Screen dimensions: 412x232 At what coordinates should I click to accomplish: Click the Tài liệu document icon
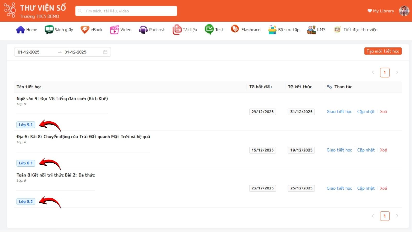pyautogui.click(x=177, y=30)
